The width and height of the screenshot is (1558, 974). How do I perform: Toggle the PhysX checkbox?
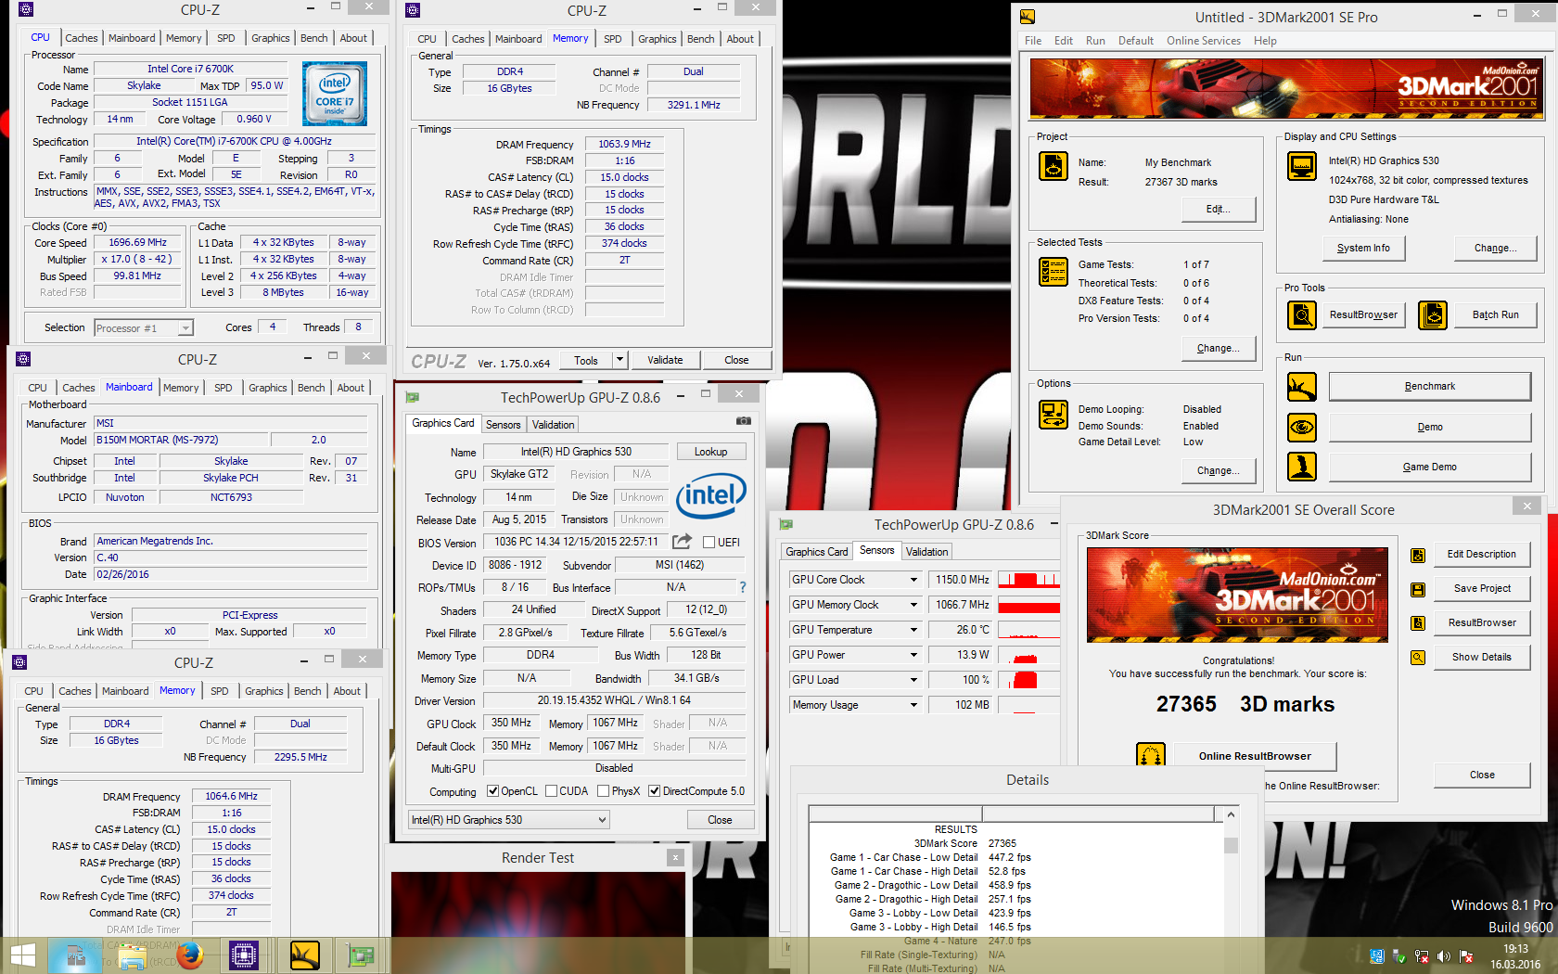point(604,791)
